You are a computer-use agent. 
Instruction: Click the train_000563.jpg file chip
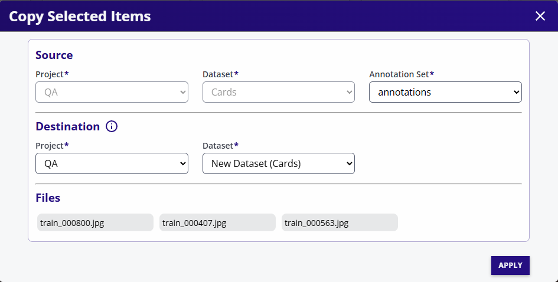[x=340, y=222]
